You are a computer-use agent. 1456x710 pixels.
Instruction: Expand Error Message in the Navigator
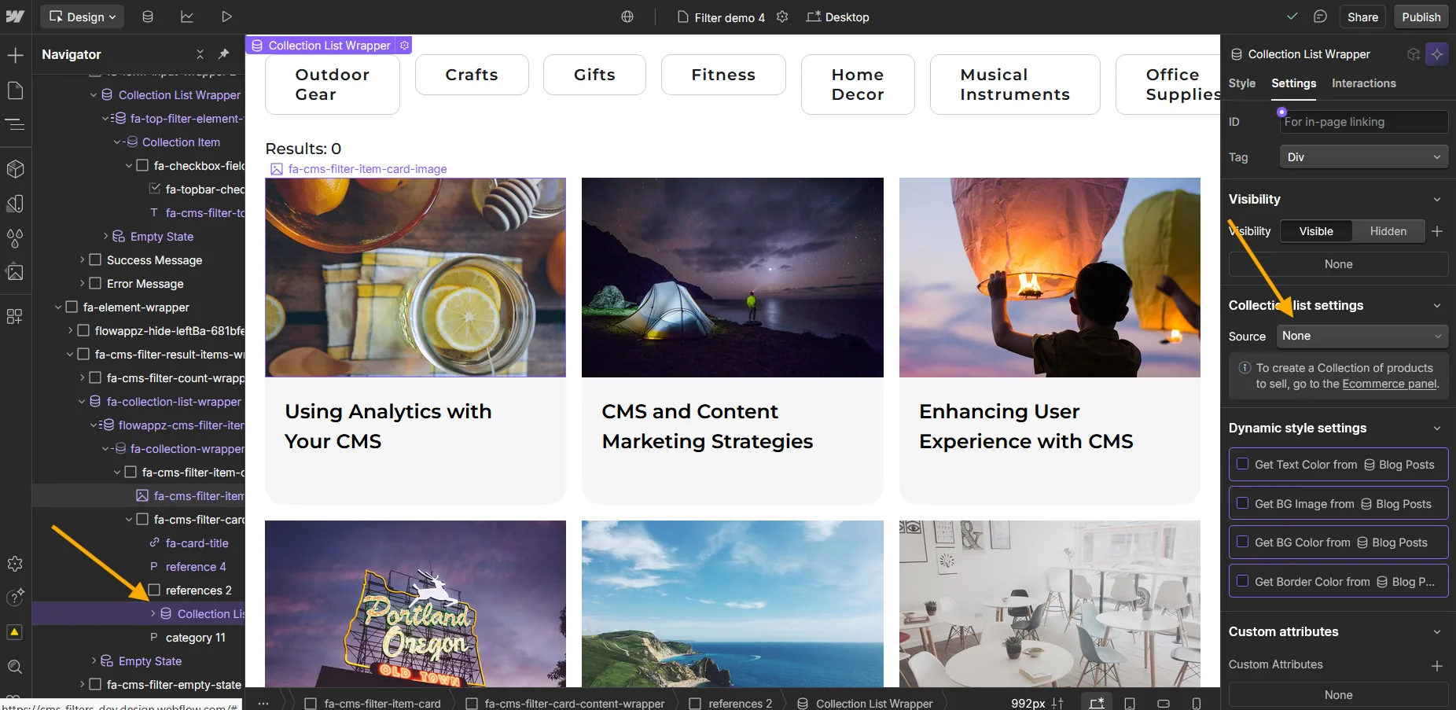83,283
